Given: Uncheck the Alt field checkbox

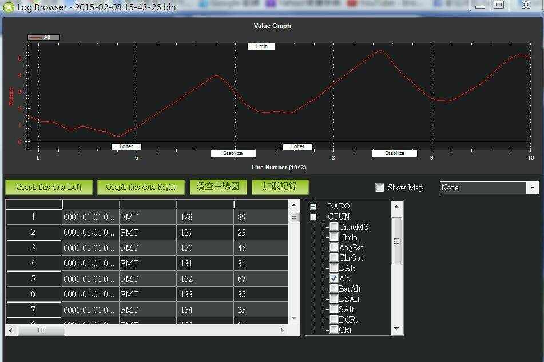Looking at the screenshot, I should coord(334,279).
